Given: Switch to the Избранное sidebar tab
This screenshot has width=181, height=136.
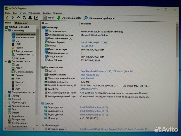Looking at the screenshot, I should [x=21, y=23].
